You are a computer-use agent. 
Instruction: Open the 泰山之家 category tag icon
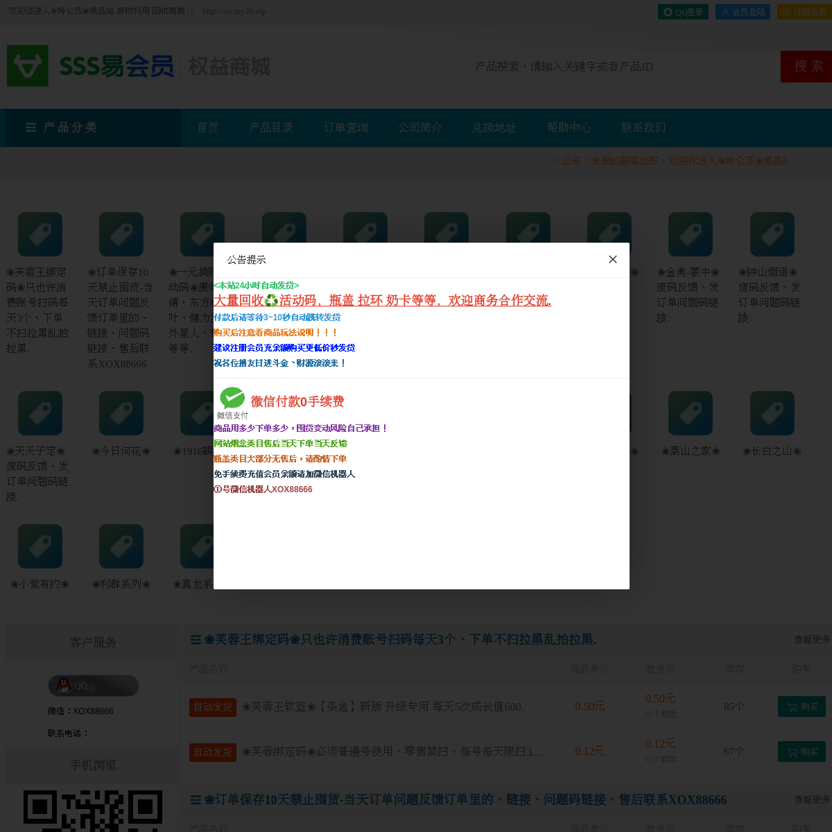pos(690,413)
